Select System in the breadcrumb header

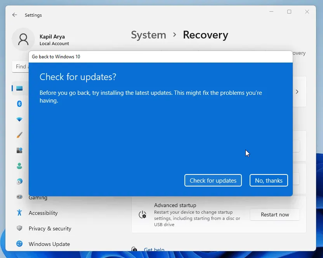148,35
